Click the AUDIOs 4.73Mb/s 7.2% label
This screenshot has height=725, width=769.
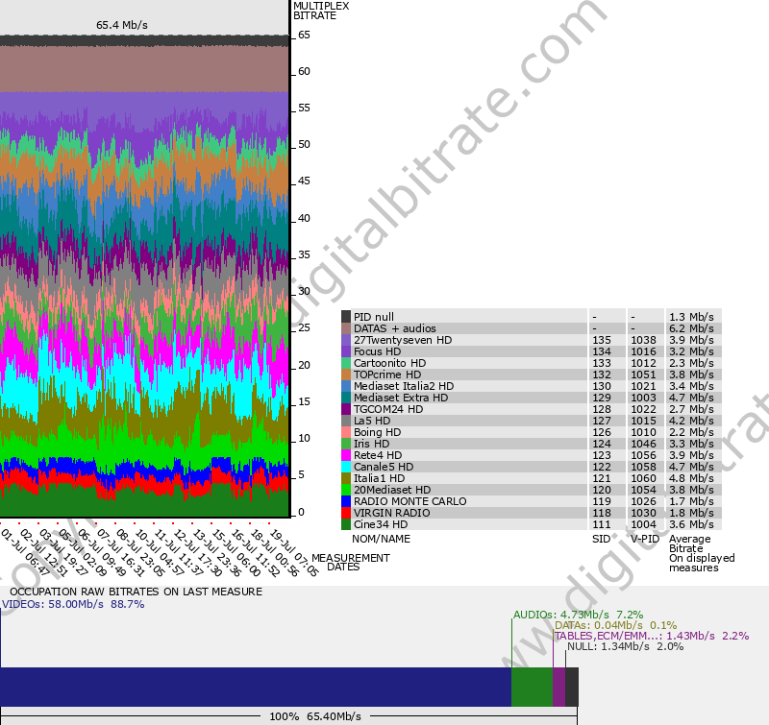(579, 615)
